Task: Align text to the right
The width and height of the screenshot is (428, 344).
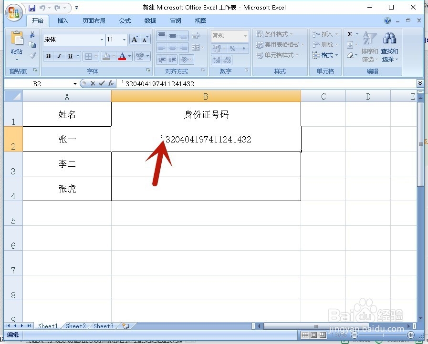Action: tap(183, 48)
